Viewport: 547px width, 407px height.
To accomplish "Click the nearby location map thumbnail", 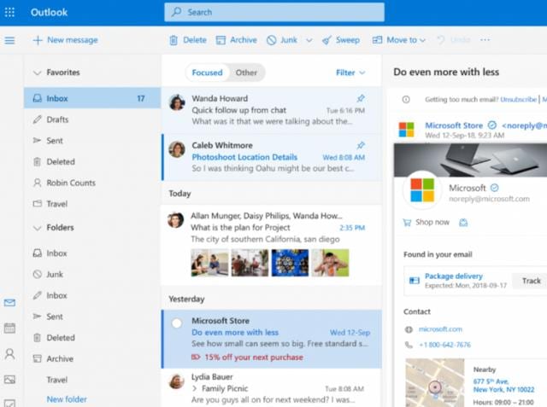I will tap(435, 382).
